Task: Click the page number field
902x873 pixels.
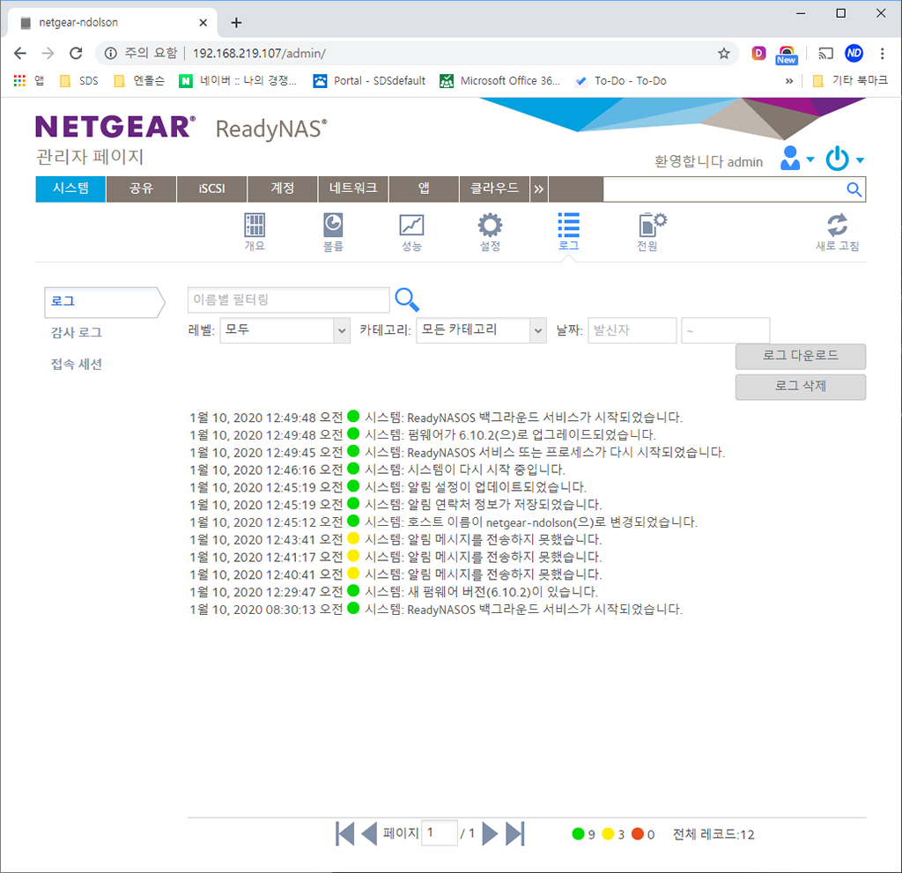Action: tap(440, 832)
